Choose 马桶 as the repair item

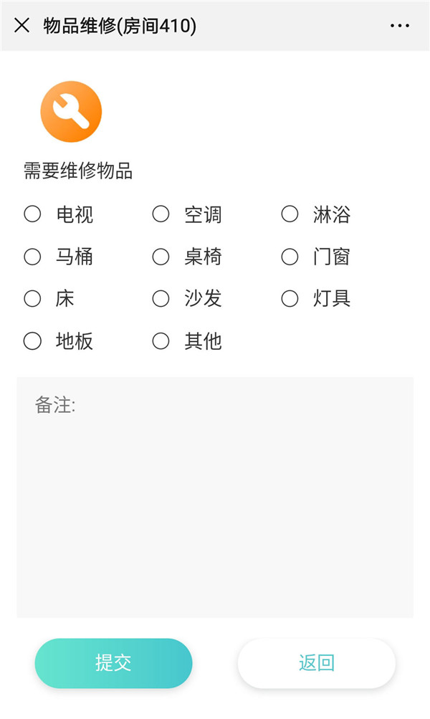tap(33, 257)
